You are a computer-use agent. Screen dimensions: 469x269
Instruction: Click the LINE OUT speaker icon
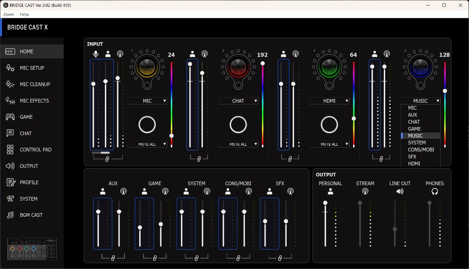(400, 192)
